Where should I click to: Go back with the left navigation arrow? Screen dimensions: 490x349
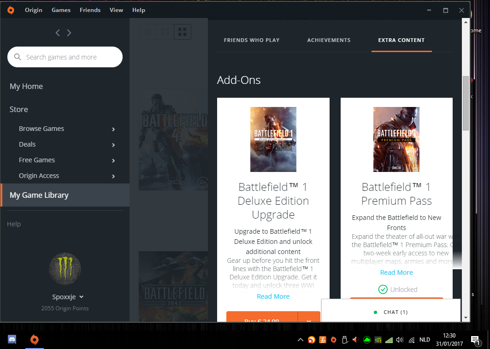(58, 33)
